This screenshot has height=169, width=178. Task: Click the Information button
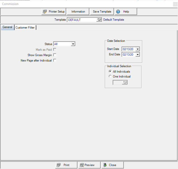point(78,12)
